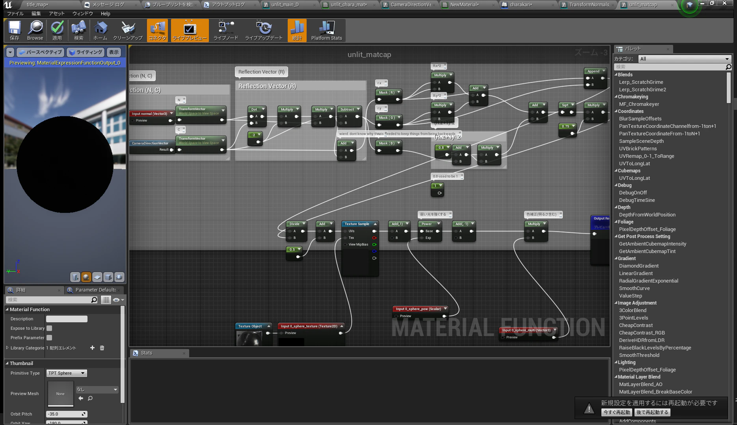Click the Search (検索) binoculars icon

coord(79,30)
